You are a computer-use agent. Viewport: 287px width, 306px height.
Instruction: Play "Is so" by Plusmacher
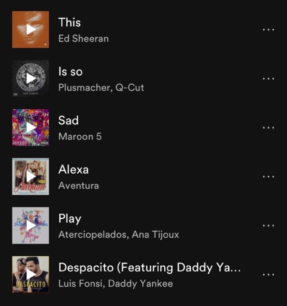(31, 79)
